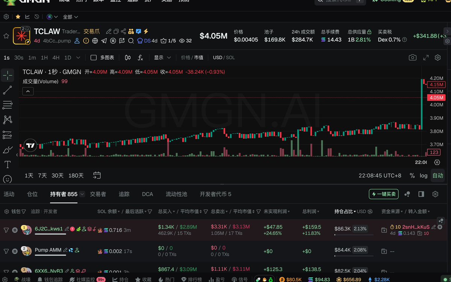Expand the 显示 display dropdown

tap(162, 58)
